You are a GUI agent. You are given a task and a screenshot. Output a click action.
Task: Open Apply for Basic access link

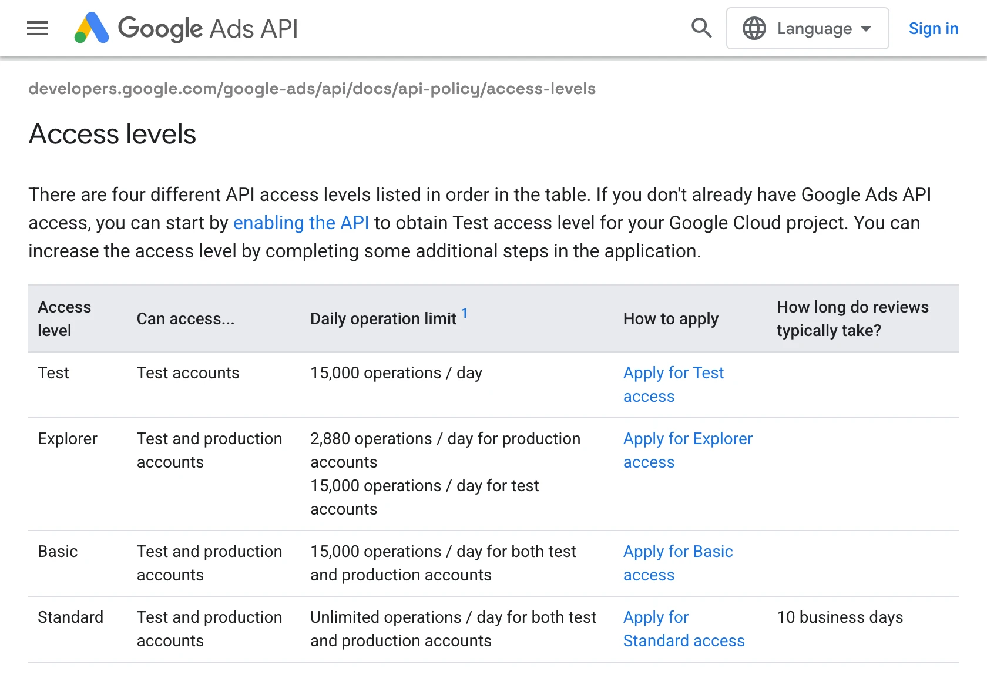(678, 563)
